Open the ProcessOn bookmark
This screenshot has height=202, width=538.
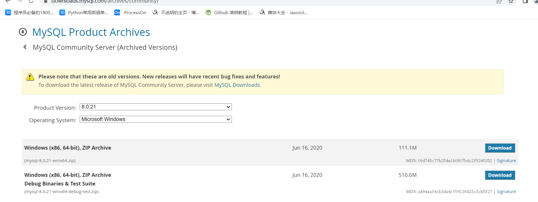point(130,12)
